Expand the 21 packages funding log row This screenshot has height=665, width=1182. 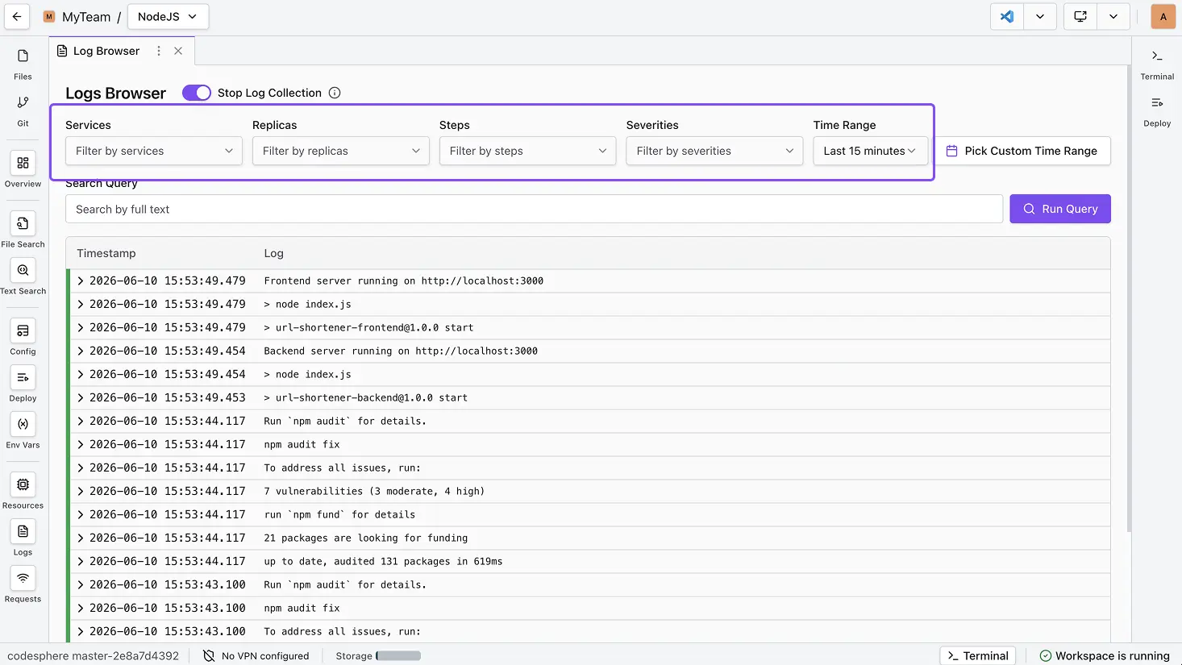(81, 538)
